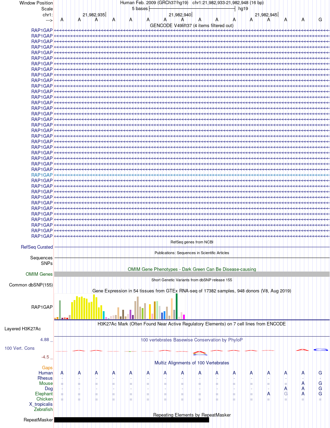The height and width of the screenshot is (428, 330).
Task: Click the RefSeq Curated track label
Action: coord(37,247)
